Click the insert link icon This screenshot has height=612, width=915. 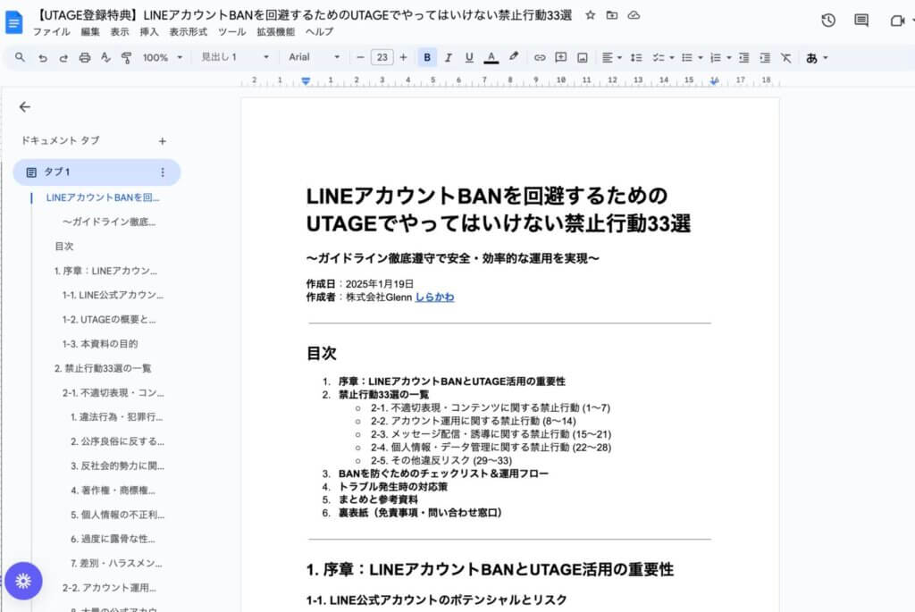click(540, 57)
